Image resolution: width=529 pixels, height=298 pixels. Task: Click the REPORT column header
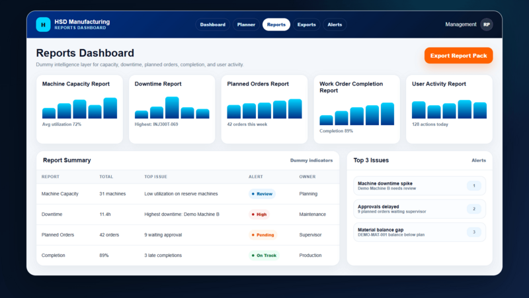coord(50,177)
